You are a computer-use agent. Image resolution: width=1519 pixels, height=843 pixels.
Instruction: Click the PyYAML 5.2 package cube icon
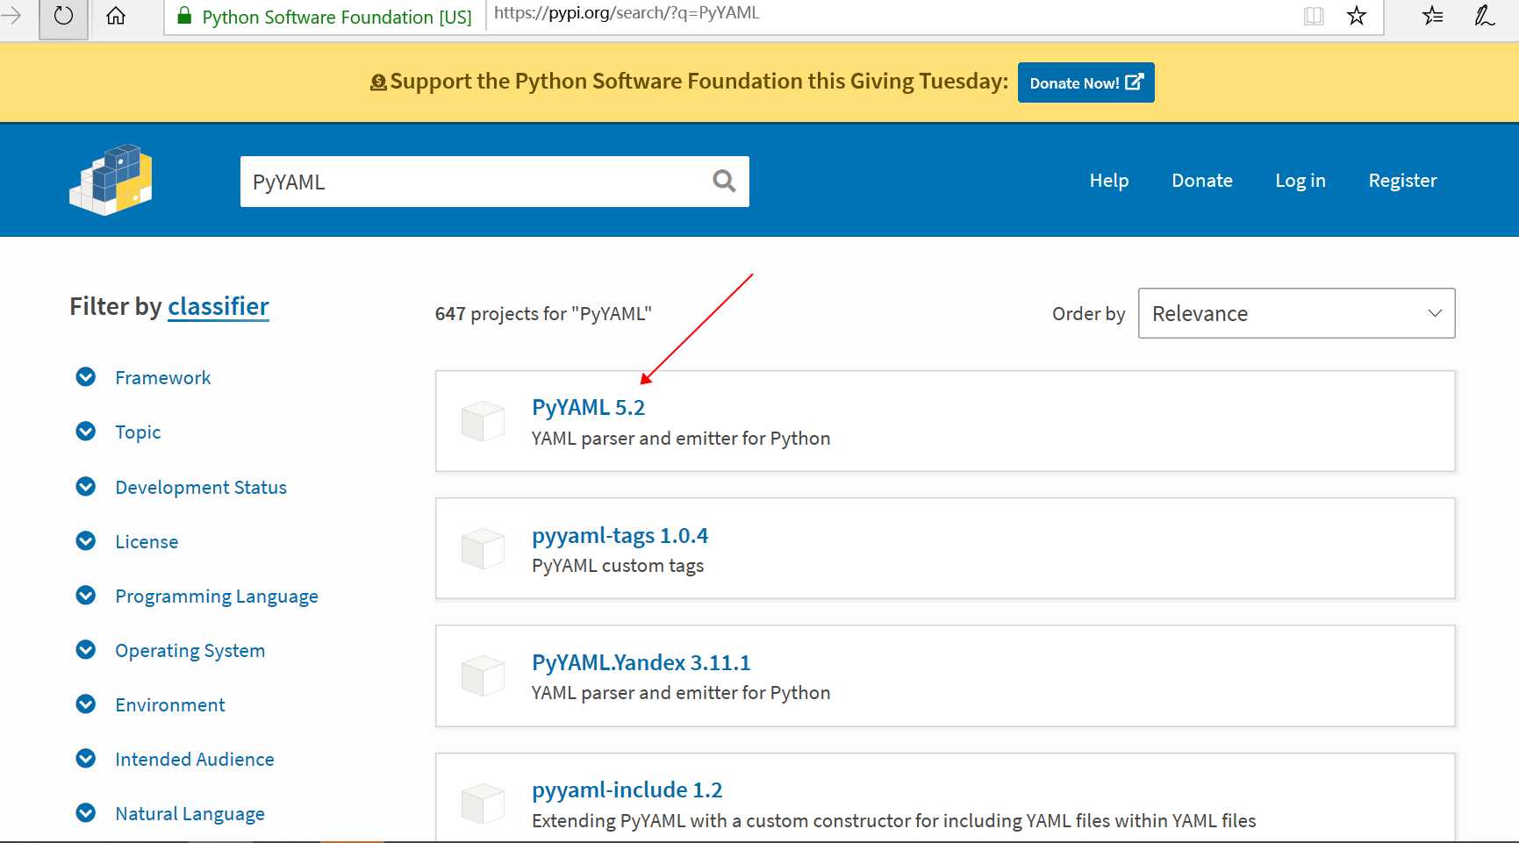483,421
